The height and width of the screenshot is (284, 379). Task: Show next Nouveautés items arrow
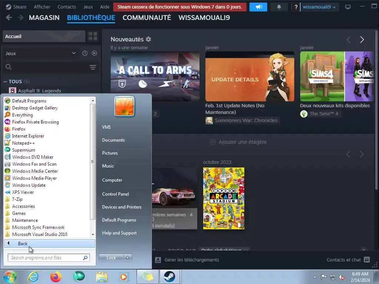(362, 40)
